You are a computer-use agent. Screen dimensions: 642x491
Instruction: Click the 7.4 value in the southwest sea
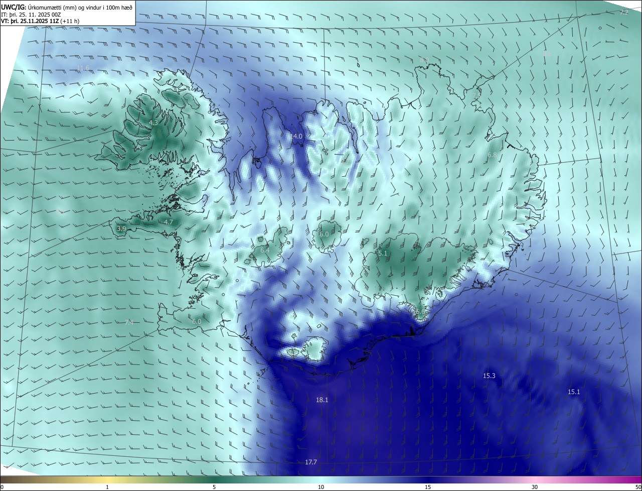[x=129, y=322]
